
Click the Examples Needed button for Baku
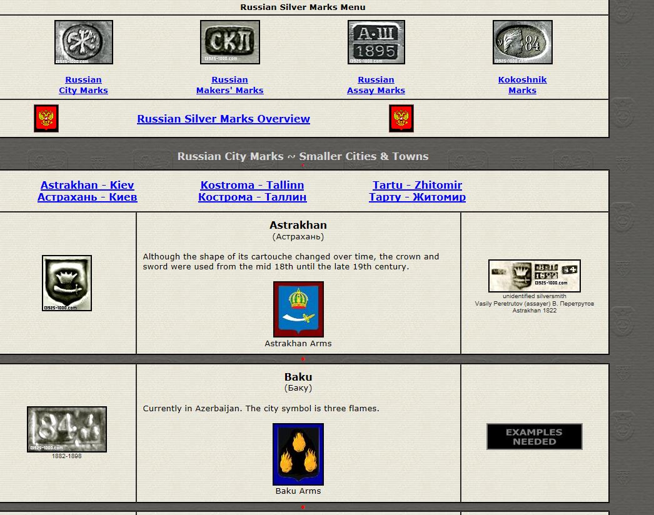tap(534, 436)
